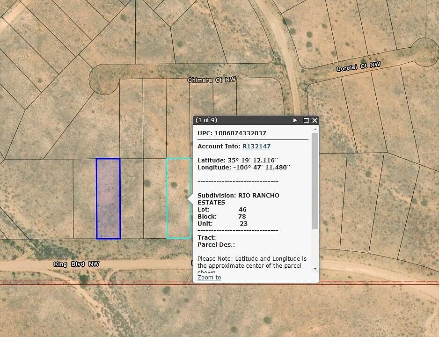Screen dimensions: 439x337
Task: Click the Longitude coordinate text
Action: 243,167
